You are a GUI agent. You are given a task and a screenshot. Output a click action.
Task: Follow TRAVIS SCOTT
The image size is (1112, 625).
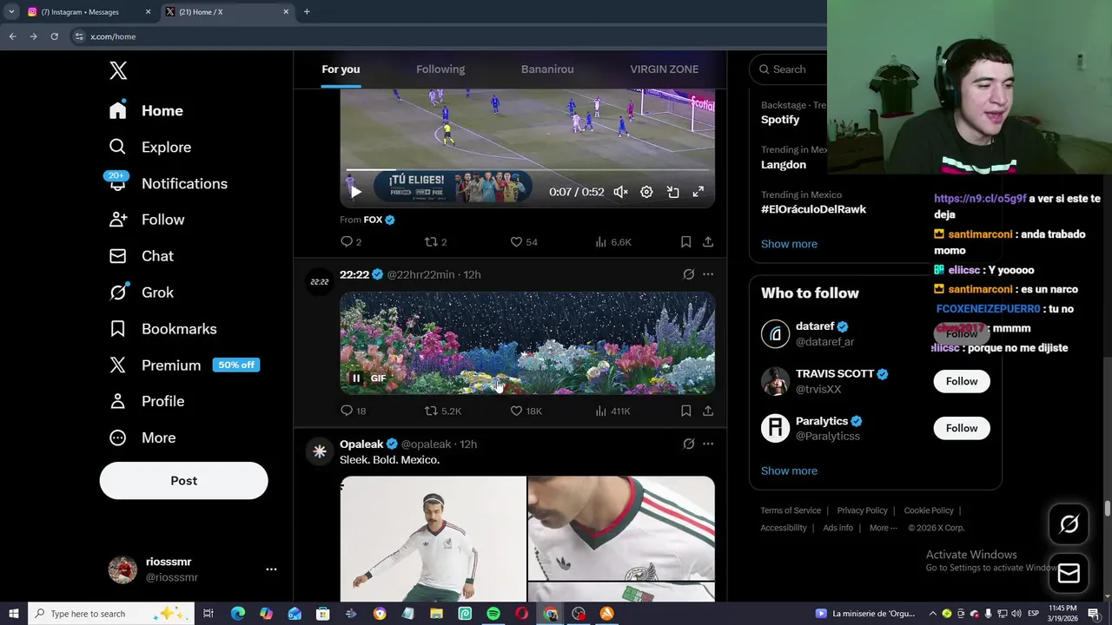tap(962, 381)
